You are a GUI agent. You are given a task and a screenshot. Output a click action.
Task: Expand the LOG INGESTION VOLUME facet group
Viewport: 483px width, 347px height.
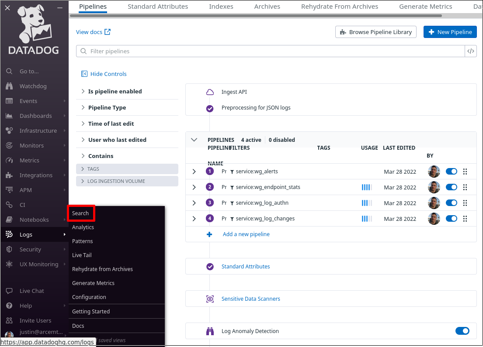[127, 181]
